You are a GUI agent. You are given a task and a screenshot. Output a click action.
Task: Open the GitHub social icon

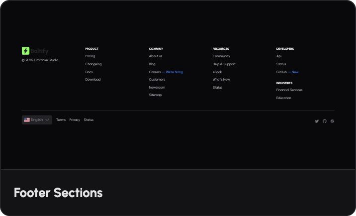[325, 121]
